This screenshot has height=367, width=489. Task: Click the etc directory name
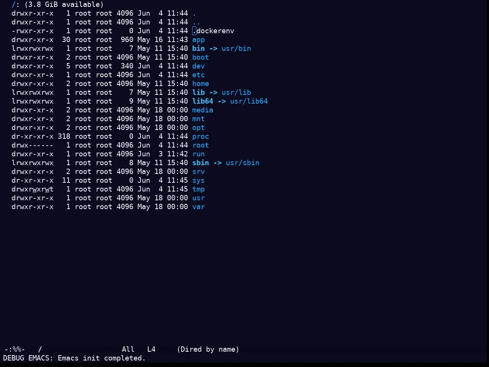(198, 75)
